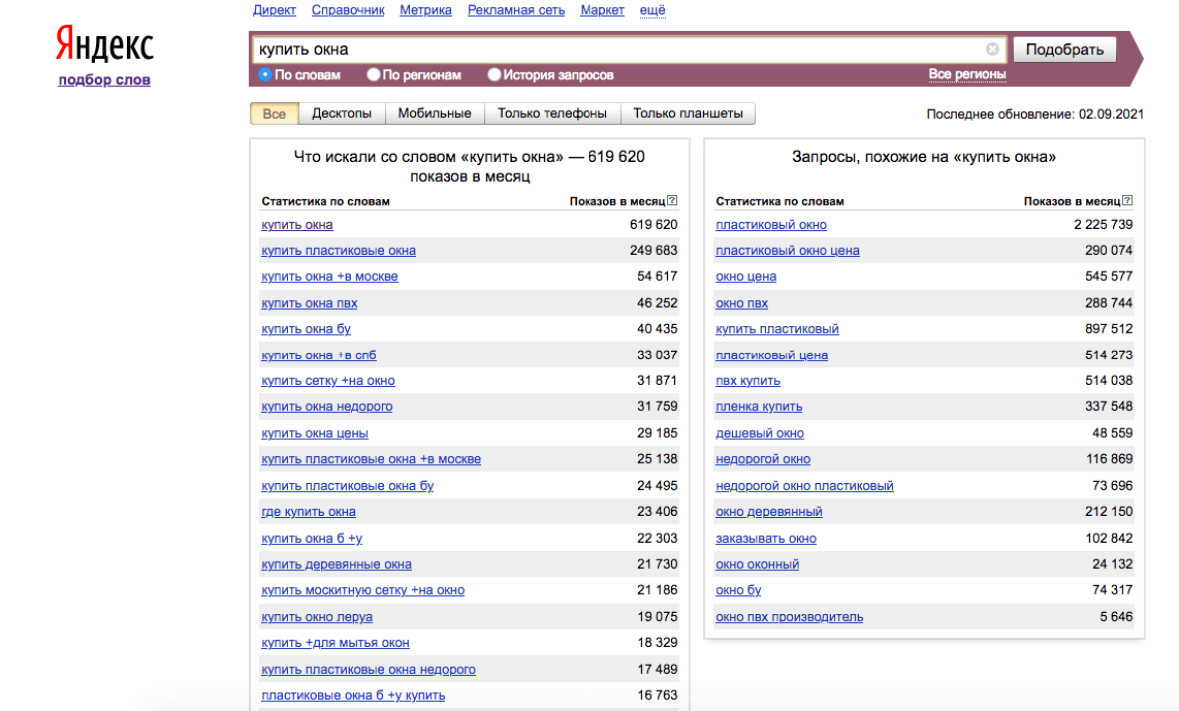Click the 'Подобрать' button

(x=1065, y=50)
